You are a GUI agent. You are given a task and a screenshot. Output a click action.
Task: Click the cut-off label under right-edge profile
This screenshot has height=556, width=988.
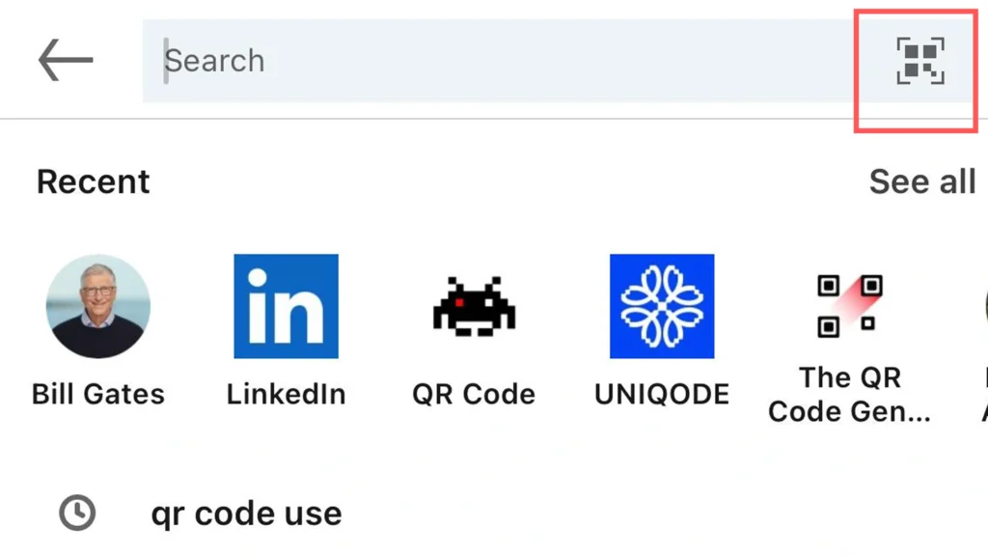(983, 394)
